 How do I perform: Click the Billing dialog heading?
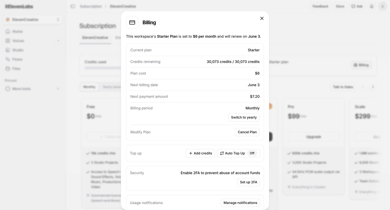coord(149,22)
